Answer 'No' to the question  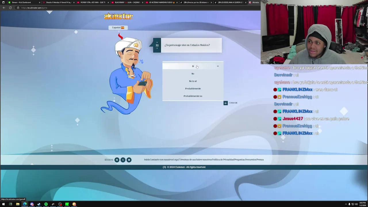click(193, 74)
